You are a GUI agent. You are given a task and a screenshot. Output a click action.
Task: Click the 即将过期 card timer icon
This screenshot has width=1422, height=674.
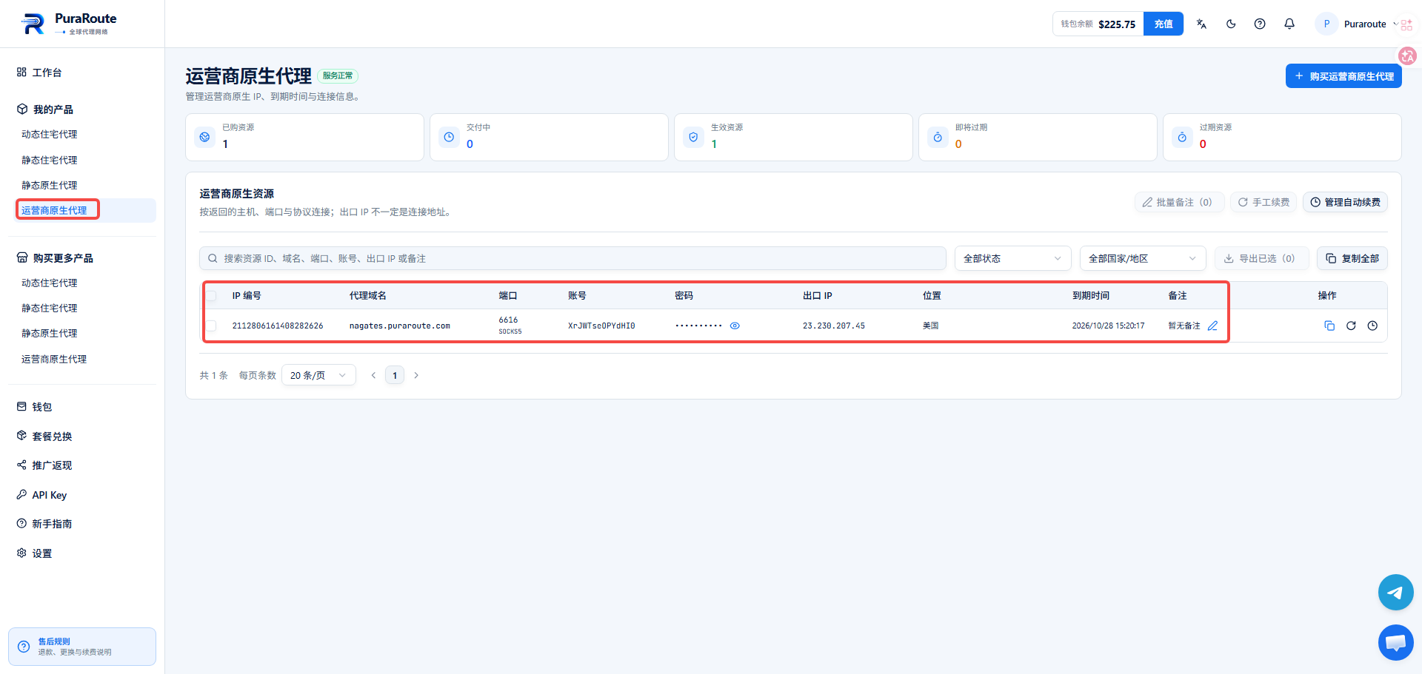coord(938,137)
